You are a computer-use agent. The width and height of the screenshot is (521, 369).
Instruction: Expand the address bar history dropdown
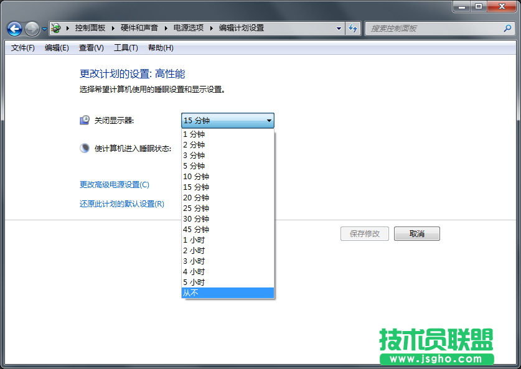point(339,28)
